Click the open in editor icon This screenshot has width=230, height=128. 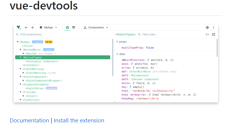[x=213, y=34]
